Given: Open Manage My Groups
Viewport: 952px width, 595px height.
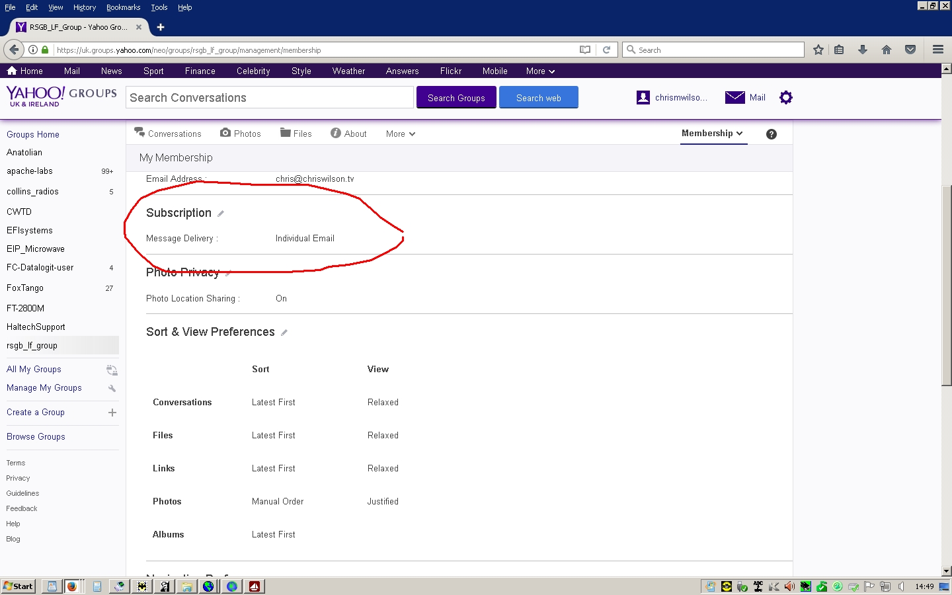Looking at the screenshot, I should (x=44, y=388).
